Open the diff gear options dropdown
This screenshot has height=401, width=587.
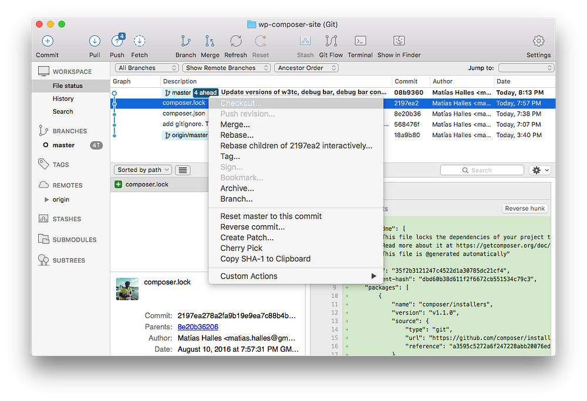pos(539,171)
